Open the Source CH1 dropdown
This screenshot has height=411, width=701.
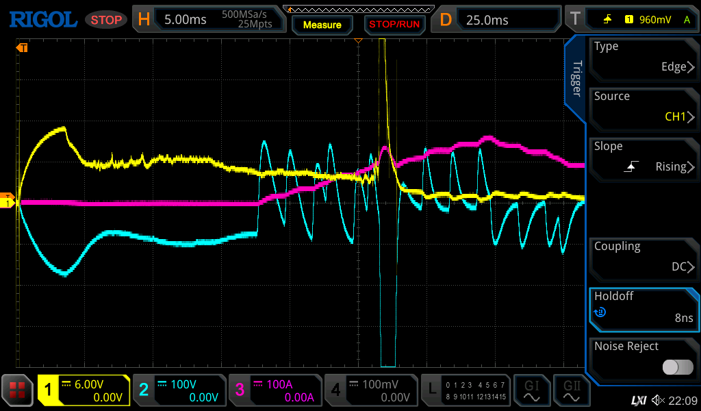click(x=642, y=107)
